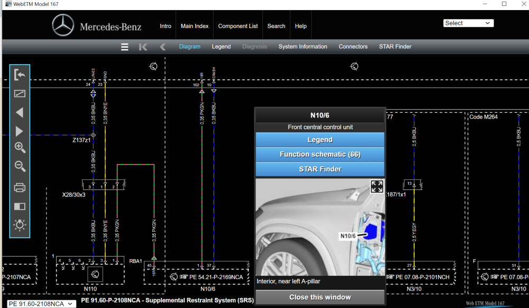Viewport: 529px width, 308px height.
Task: Click the 0,5 YEGY wire label
Action: 414,232
